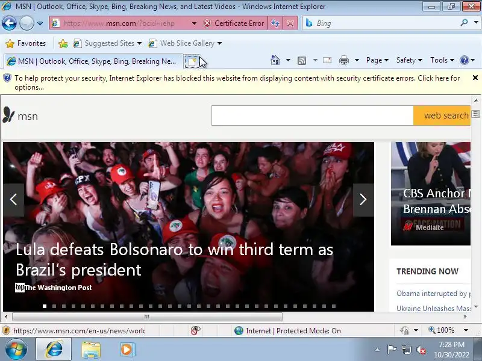Expand the zoom level dropdown arrow

tap(466, 330)
